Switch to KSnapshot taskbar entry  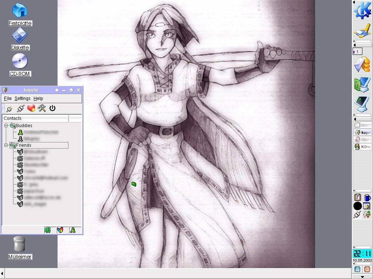(362, 147)
